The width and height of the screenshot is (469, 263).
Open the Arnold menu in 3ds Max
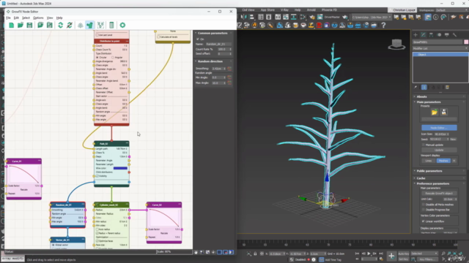[x=311, y=9]
